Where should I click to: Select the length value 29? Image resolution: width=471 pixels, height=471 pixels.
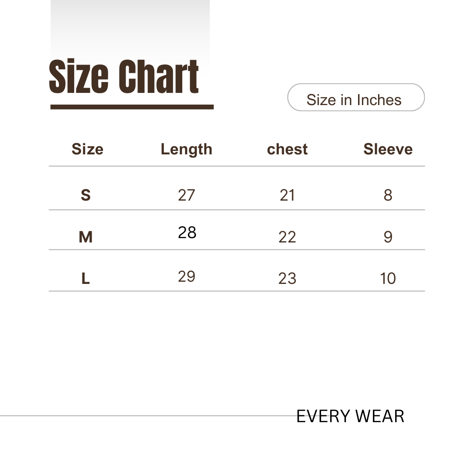186,276
